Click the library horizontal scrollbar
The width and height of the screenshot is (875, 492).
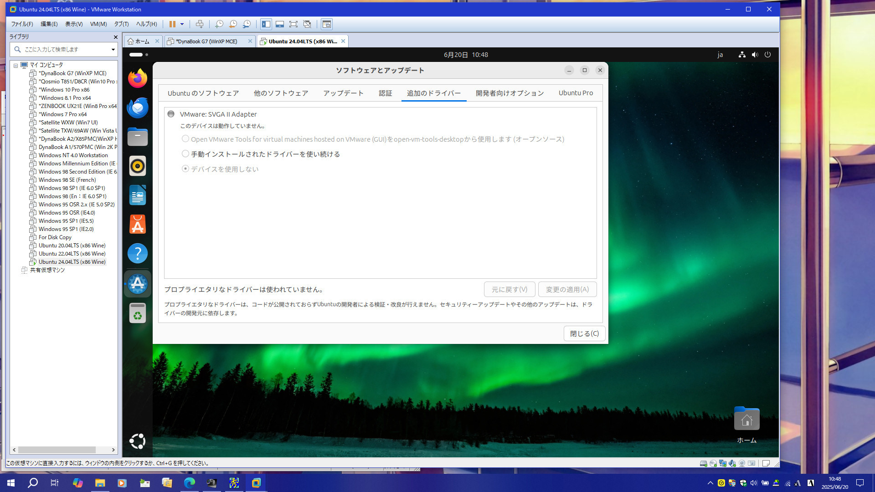[57, 450]
